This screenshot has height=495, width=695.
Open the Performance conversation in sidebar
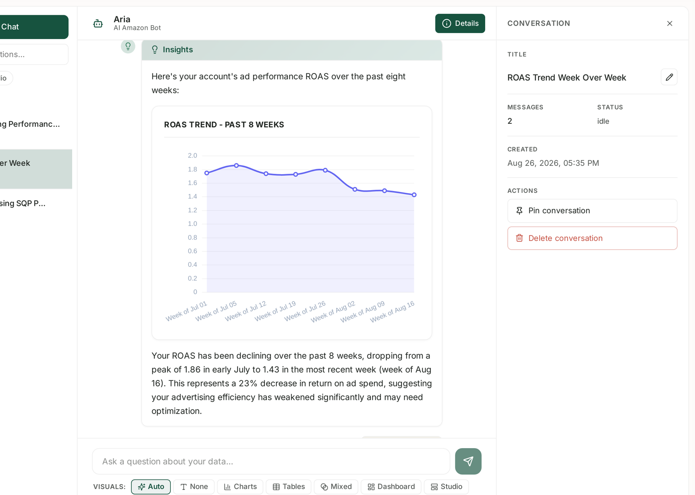[36, 124]
